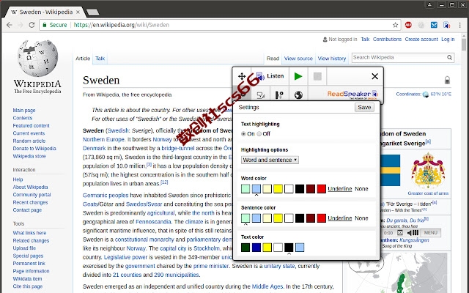The width and height of the screenshot is (469, 293).
Task: Close the ReadSpeaker player toolbar
Action: [x=374, y=76]
